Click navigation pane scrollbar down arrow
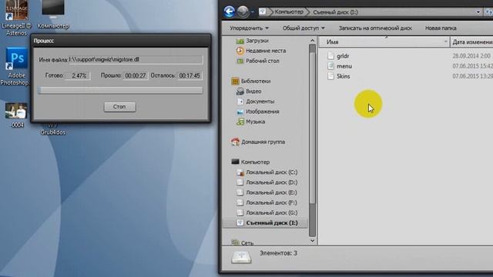 click(x=312, y=241)
